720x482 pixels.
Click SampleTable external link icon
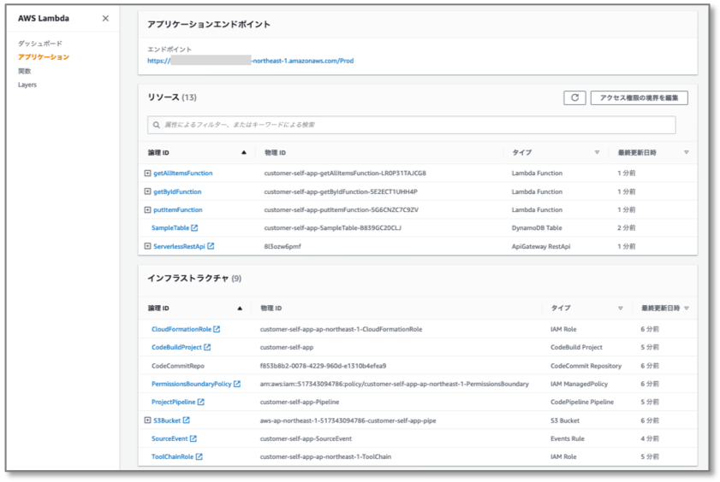coord(194,227)
